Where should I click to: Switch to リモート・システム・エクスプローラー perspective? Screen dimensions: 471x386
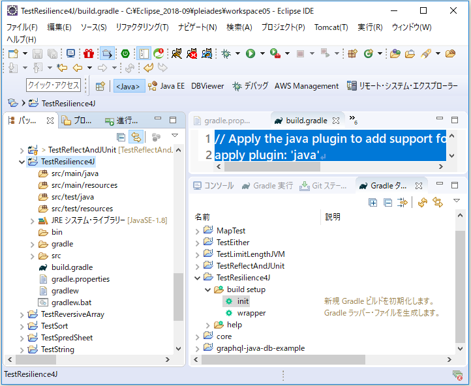[x=403, y=86]
